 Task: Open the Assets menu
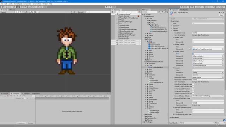point(10,4)
